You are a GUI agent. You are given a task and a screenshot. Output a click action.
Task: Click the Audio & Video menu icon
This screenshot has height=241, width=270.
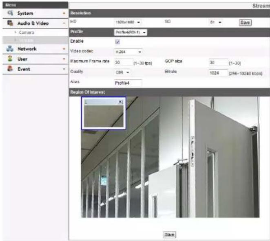tap(10, 23)
